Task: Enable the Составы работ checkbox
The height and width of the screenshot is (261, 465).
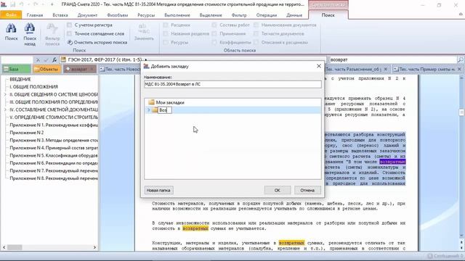Action: 214,25
